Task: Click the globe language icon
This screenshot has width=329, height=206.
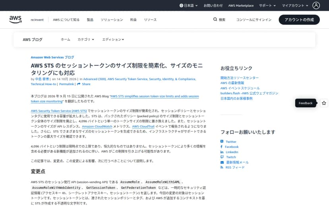Action: tap(181, 6)
